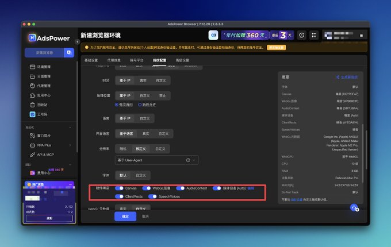Switch to the 高级设置 tab
The image size is (391, 247).
pos(182,60)
